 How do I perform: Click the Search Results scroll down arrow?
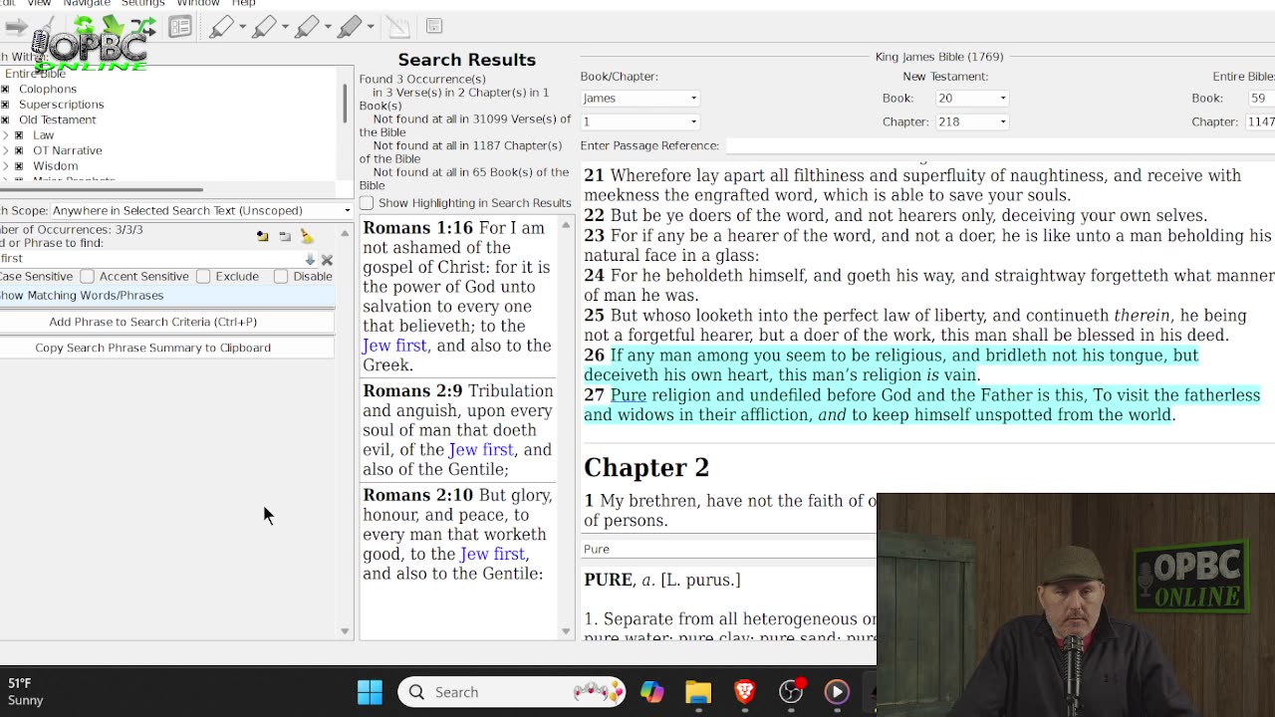566,631
